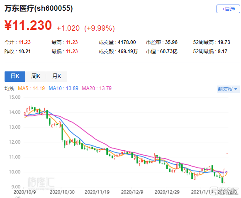The width and height of the screenshot is (241, 198).
Task: Click the 52周最低 9.17 value
Action: pos(210,51)
